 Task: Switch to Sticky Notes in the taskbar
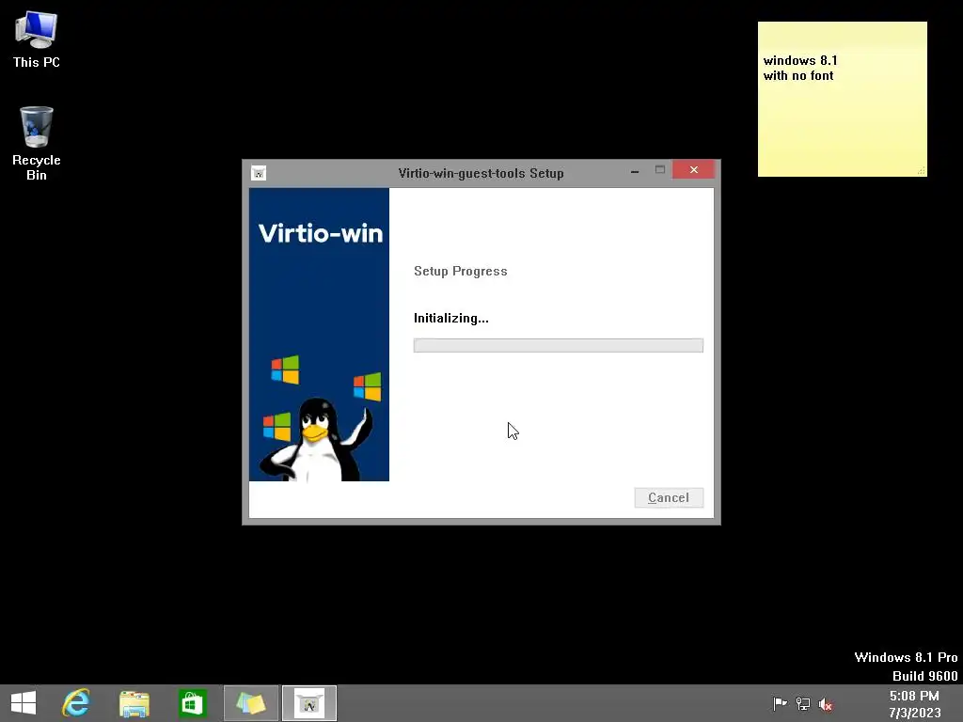pyautogui.click(x=250, y=703)
